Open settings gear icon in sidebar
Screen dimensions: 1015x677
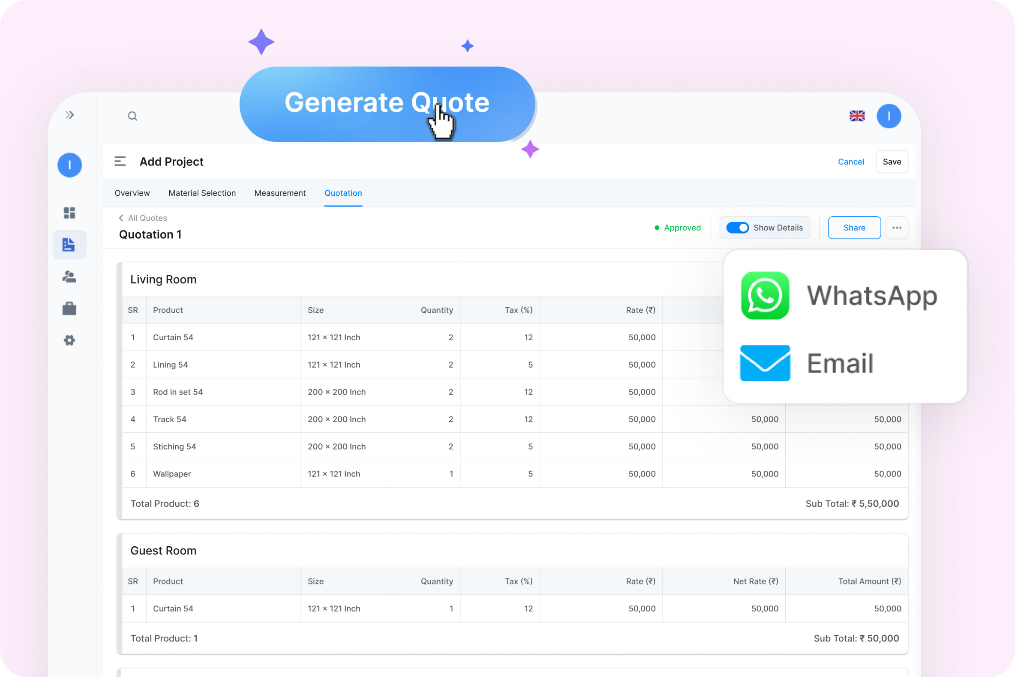(69, 340)
